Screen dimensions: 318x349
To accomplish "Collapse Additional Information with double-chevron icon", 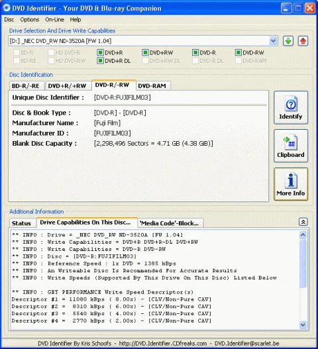I will coord(303,222).
